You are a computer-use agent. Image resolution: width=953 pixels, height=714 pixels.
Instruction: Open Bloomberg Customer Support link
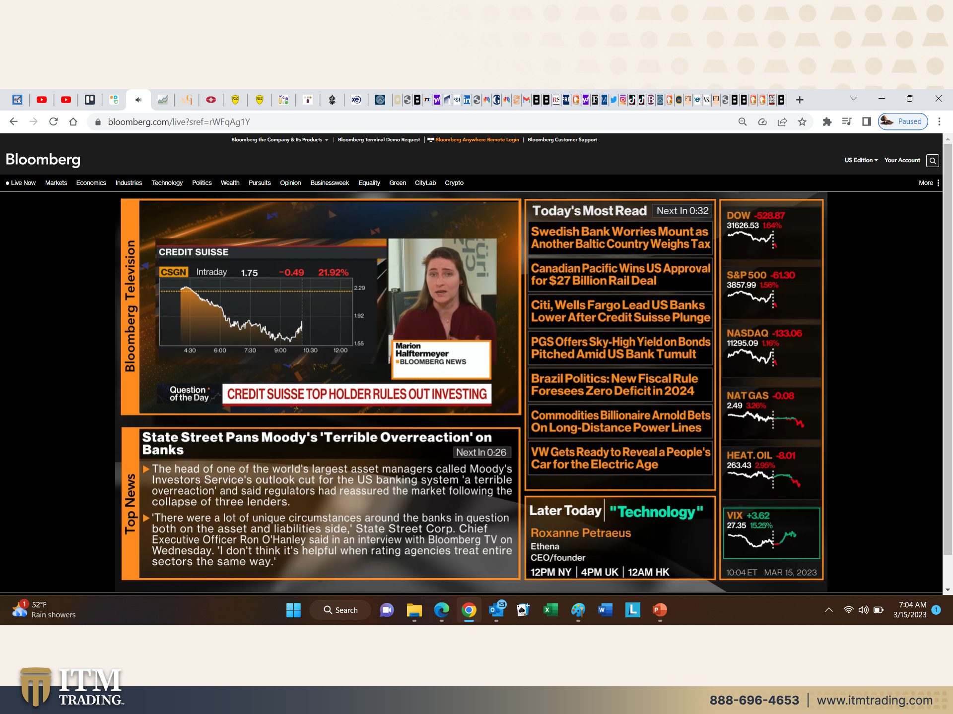point(562,140)
